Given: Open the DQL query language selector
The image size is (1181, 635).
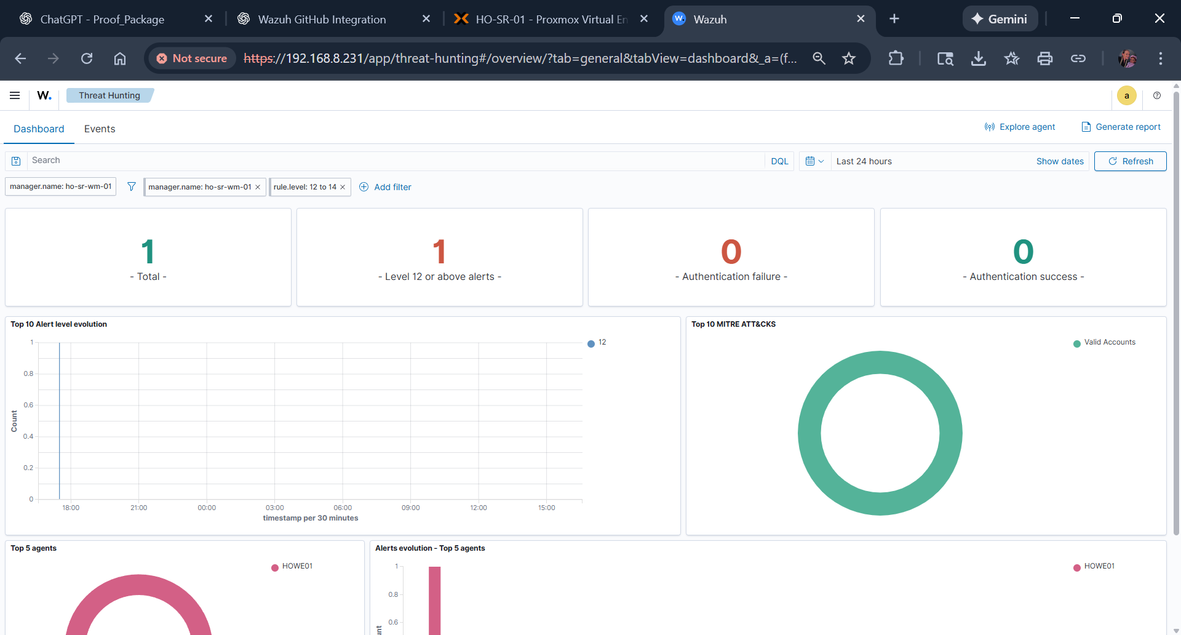Looking at the screenshot, I should tap(779, 161).
